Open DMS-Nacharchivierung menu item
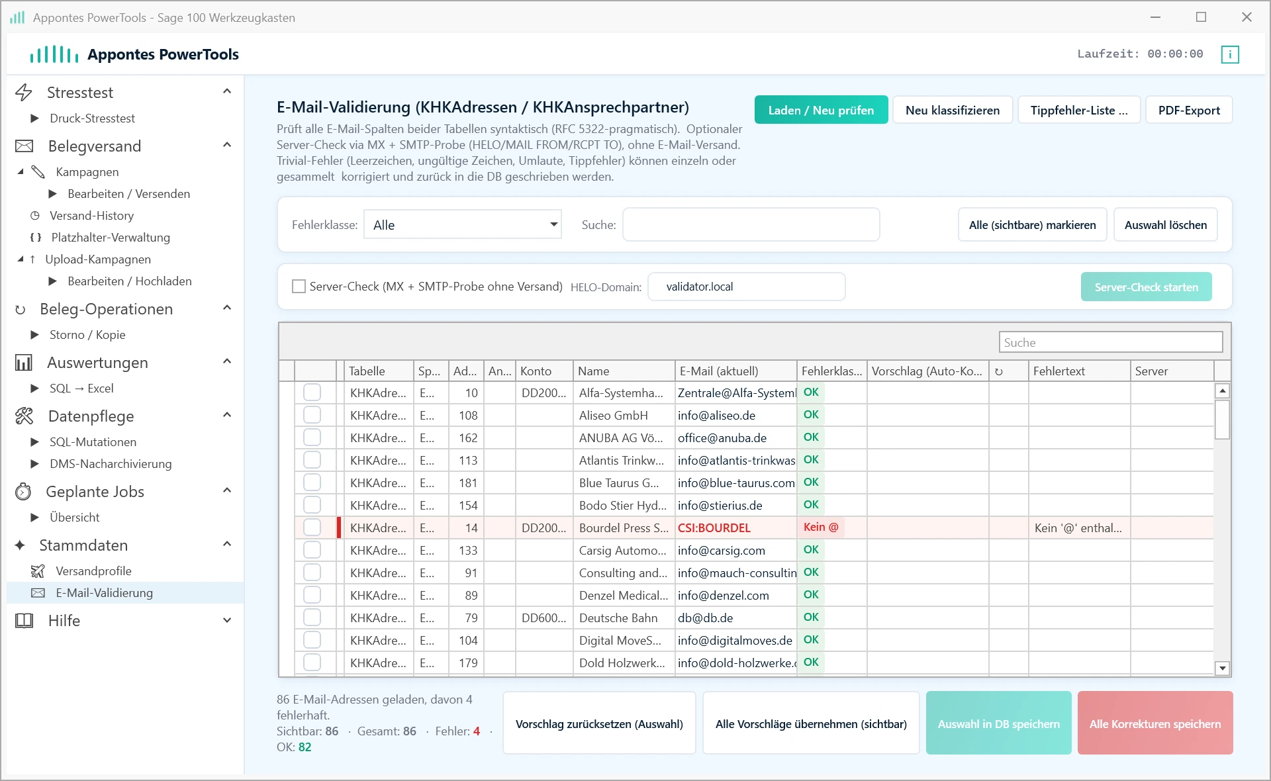 111,464
